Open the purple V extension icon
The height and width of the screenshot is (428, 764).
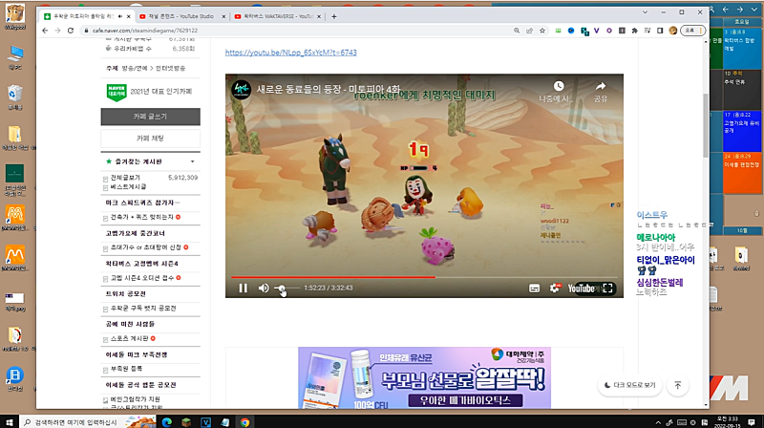(x=596, y=31)
